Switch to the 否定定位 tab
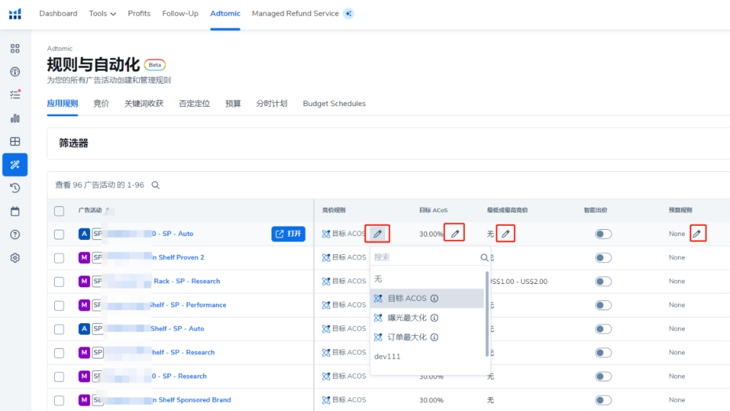Image resolution: width=730 pixels, height=411 pixels. click(194, 103)
